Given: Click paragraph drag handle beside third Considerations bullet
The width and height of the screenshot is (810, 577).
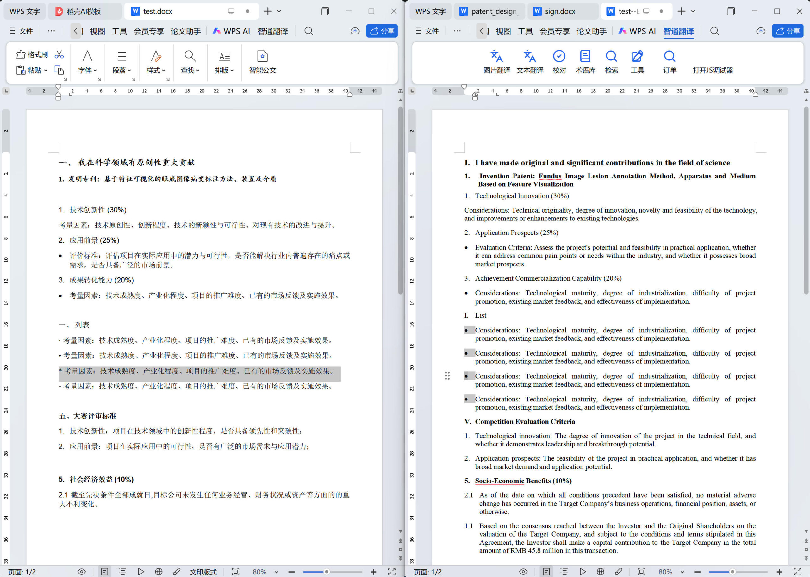Looking at the screenshot, I should (447, 376).
